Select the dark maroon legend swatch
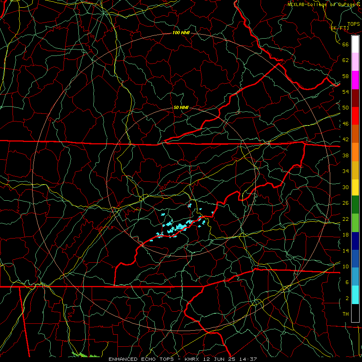362x362 pixels. point(355,98)
